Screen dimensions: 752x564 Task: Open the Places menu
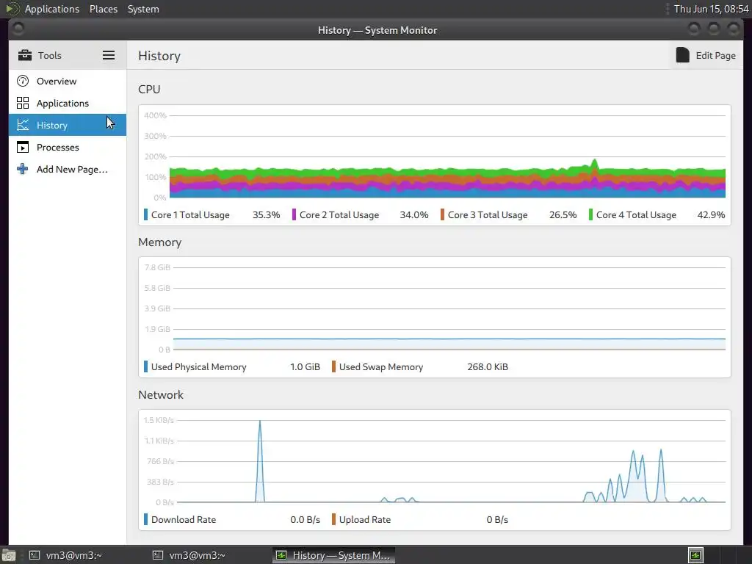(x=103, y=9)
